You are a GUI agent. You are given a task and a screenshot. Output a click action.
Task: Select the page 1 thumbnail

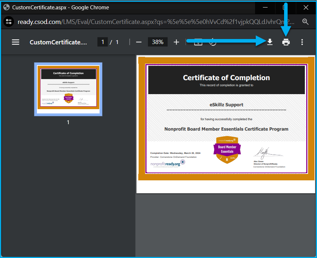(x=68, y=89)
